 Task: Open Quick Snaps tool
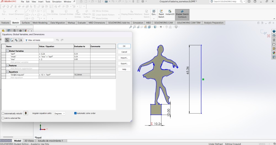point(154,13)
